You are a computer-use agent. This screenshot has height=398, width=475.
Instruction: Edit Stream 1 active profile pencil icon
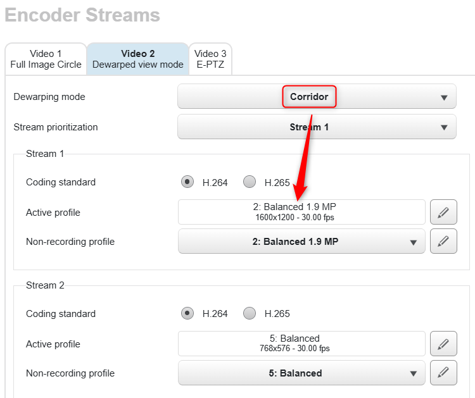tap(443, 212)
